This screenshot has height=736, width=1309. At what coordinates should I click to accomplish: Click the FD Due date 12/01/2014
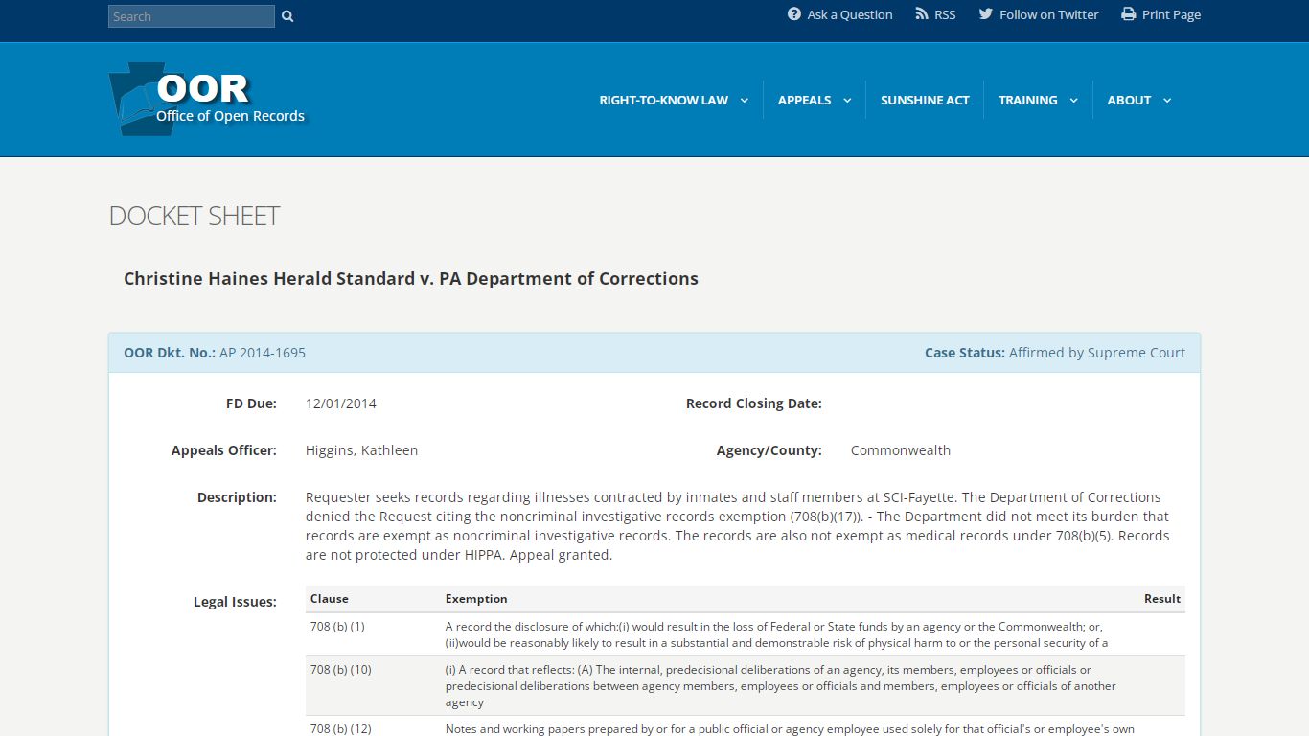pyautogui.click(x=341, y=403)
